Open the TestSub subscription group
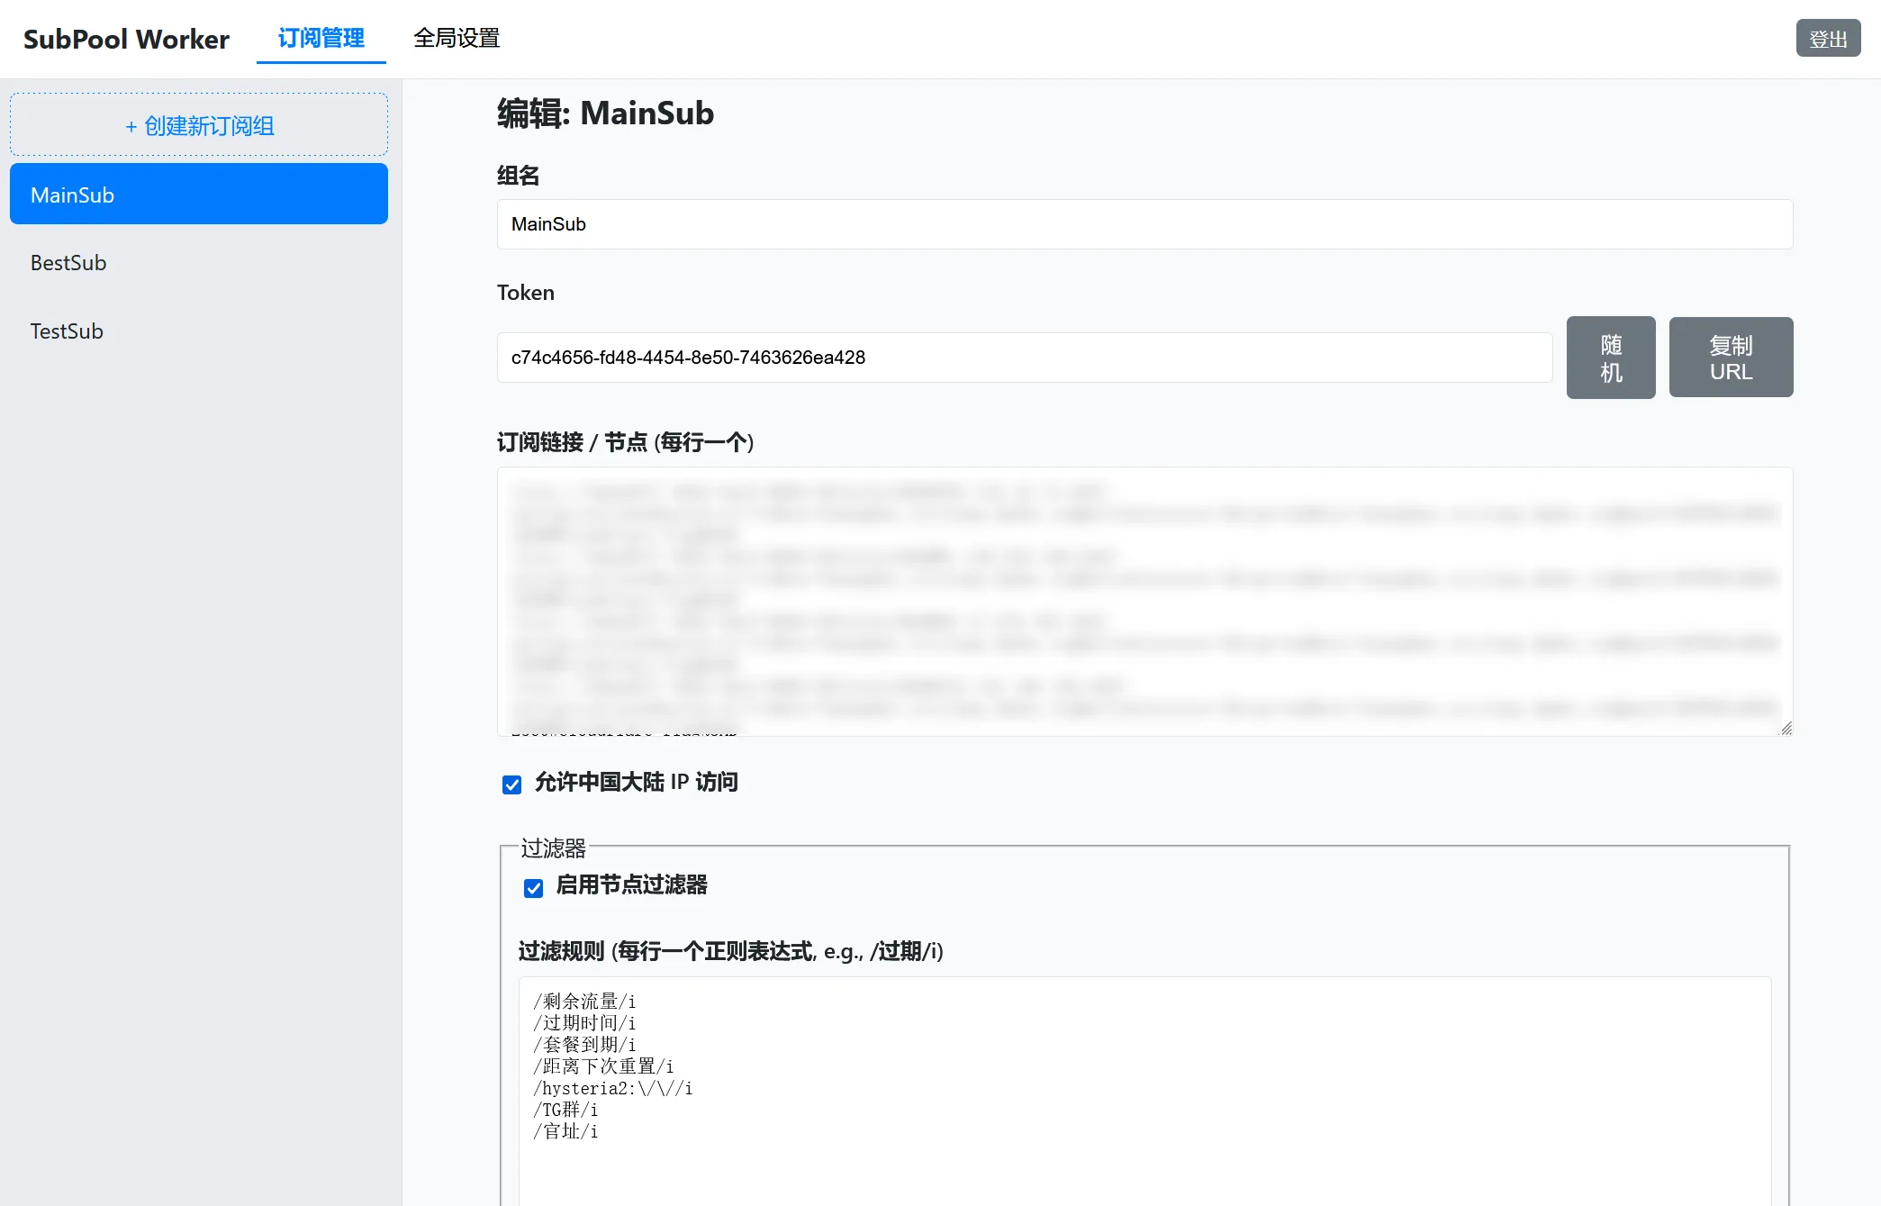This screenshot has height=1206, width=1881. click(x=198, y=331)
